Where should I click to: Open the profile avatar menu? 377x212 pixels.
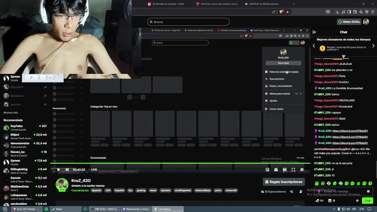click(x=366, y=22)
